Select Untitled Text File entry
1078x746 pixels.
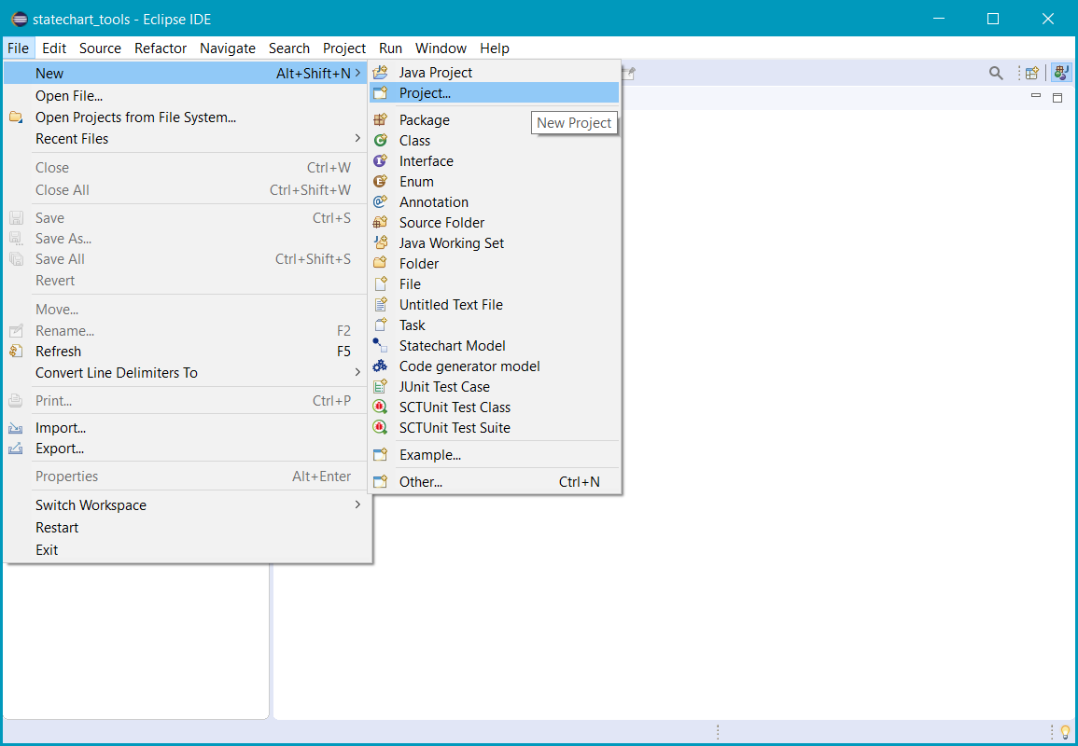(x=494, y=304)
